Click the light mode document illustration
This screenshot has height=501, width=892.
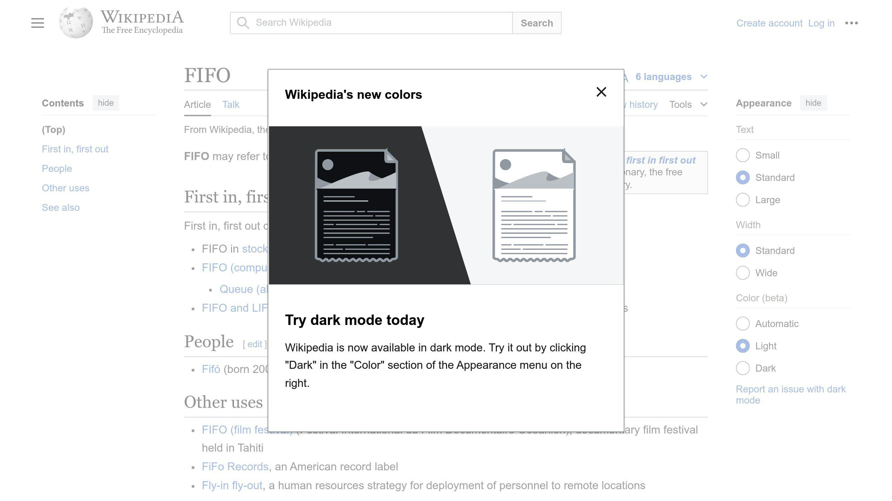[x=534, y=205]
